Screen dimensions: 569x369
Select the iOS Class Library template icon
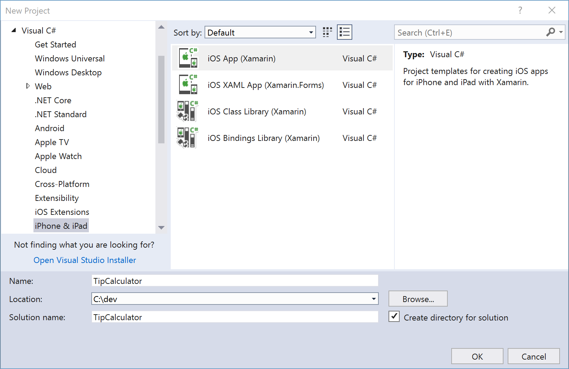(x=187, y=111)
